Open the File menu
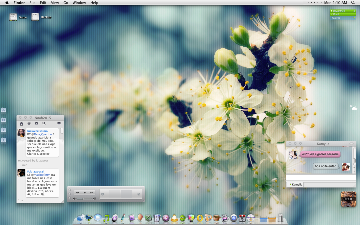 point(32,2)
